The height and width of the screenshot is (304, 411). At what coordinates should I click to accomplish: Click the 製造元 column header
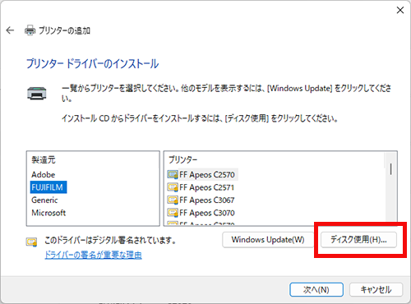click(44, 159)
